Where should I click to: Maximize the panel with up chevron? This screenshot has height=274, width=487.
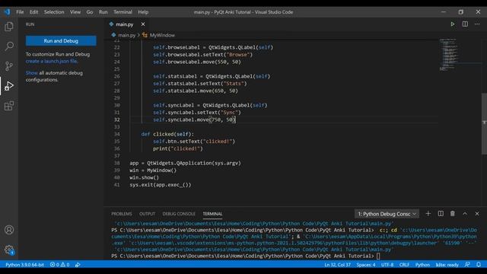tap(465, 214)
